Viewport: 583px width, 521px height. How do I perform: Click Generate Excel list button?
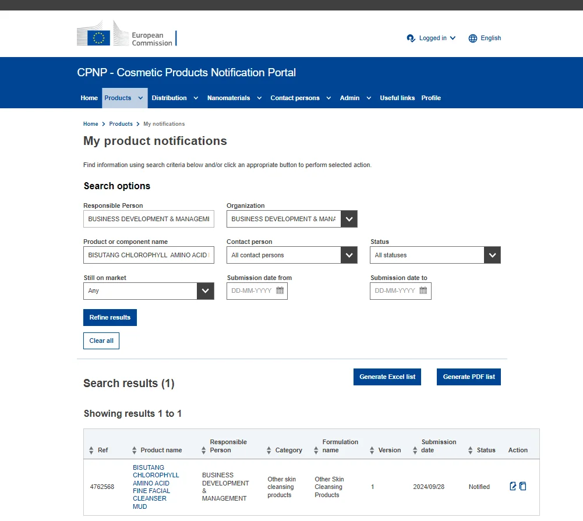(387, 377)
